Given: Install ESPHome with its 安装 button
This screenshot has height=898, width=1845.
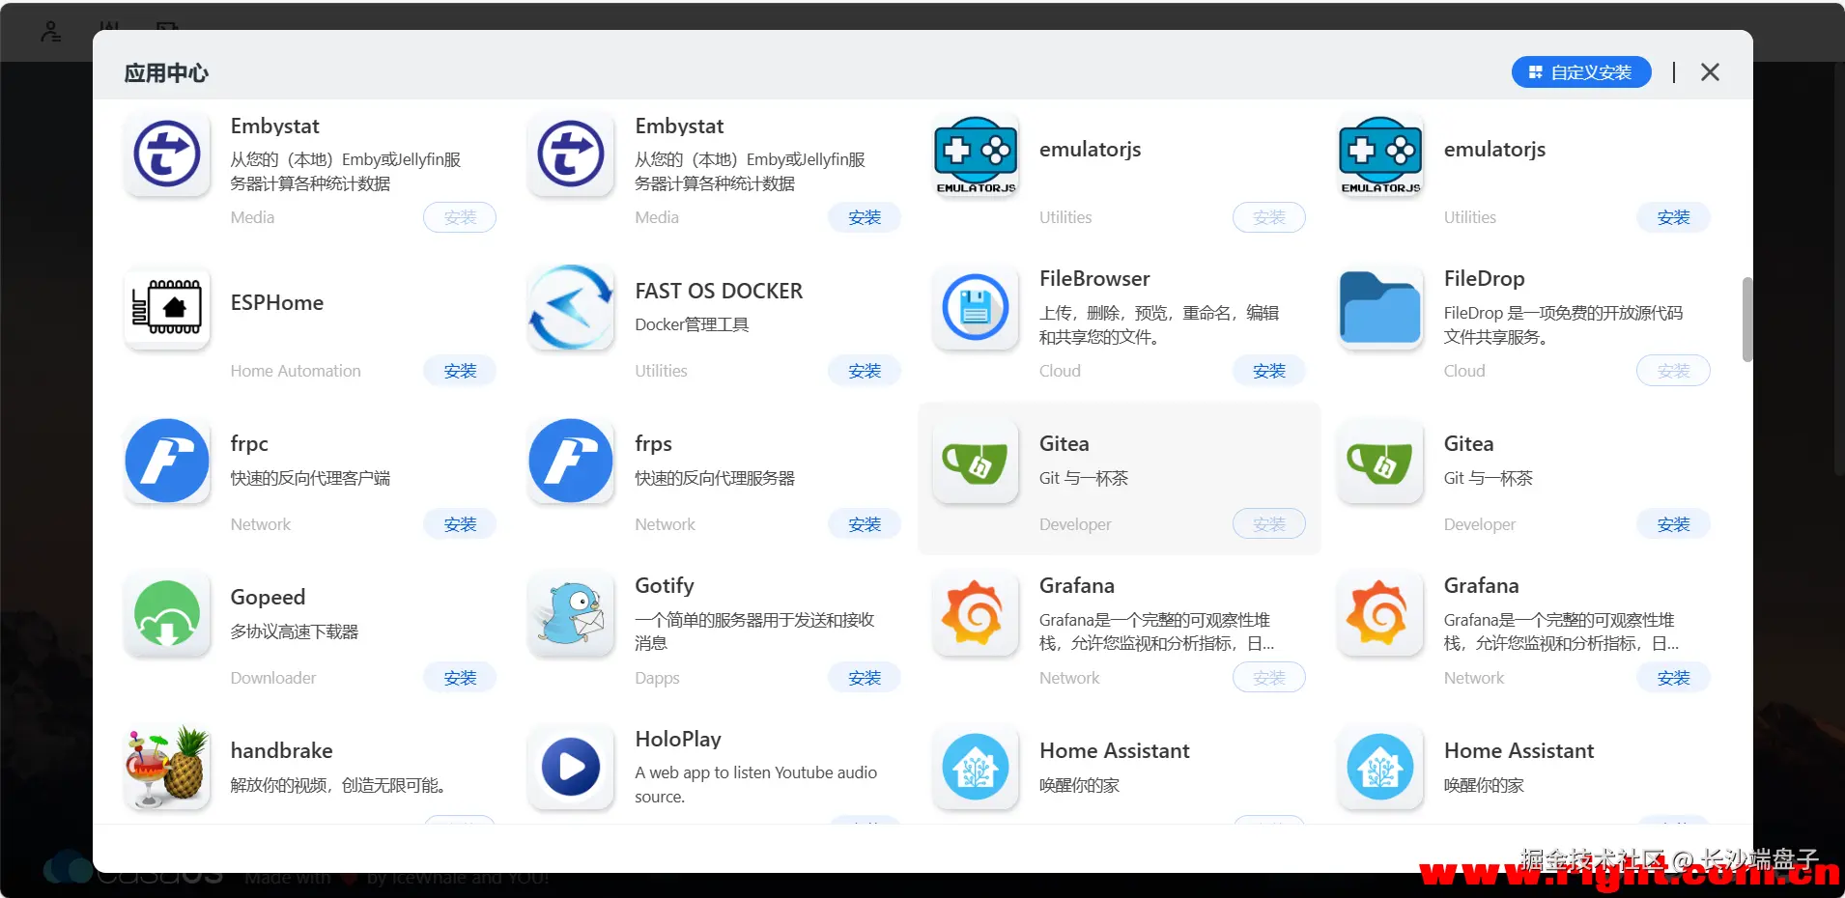Looking at the screenshot, I should pos(460,371).
